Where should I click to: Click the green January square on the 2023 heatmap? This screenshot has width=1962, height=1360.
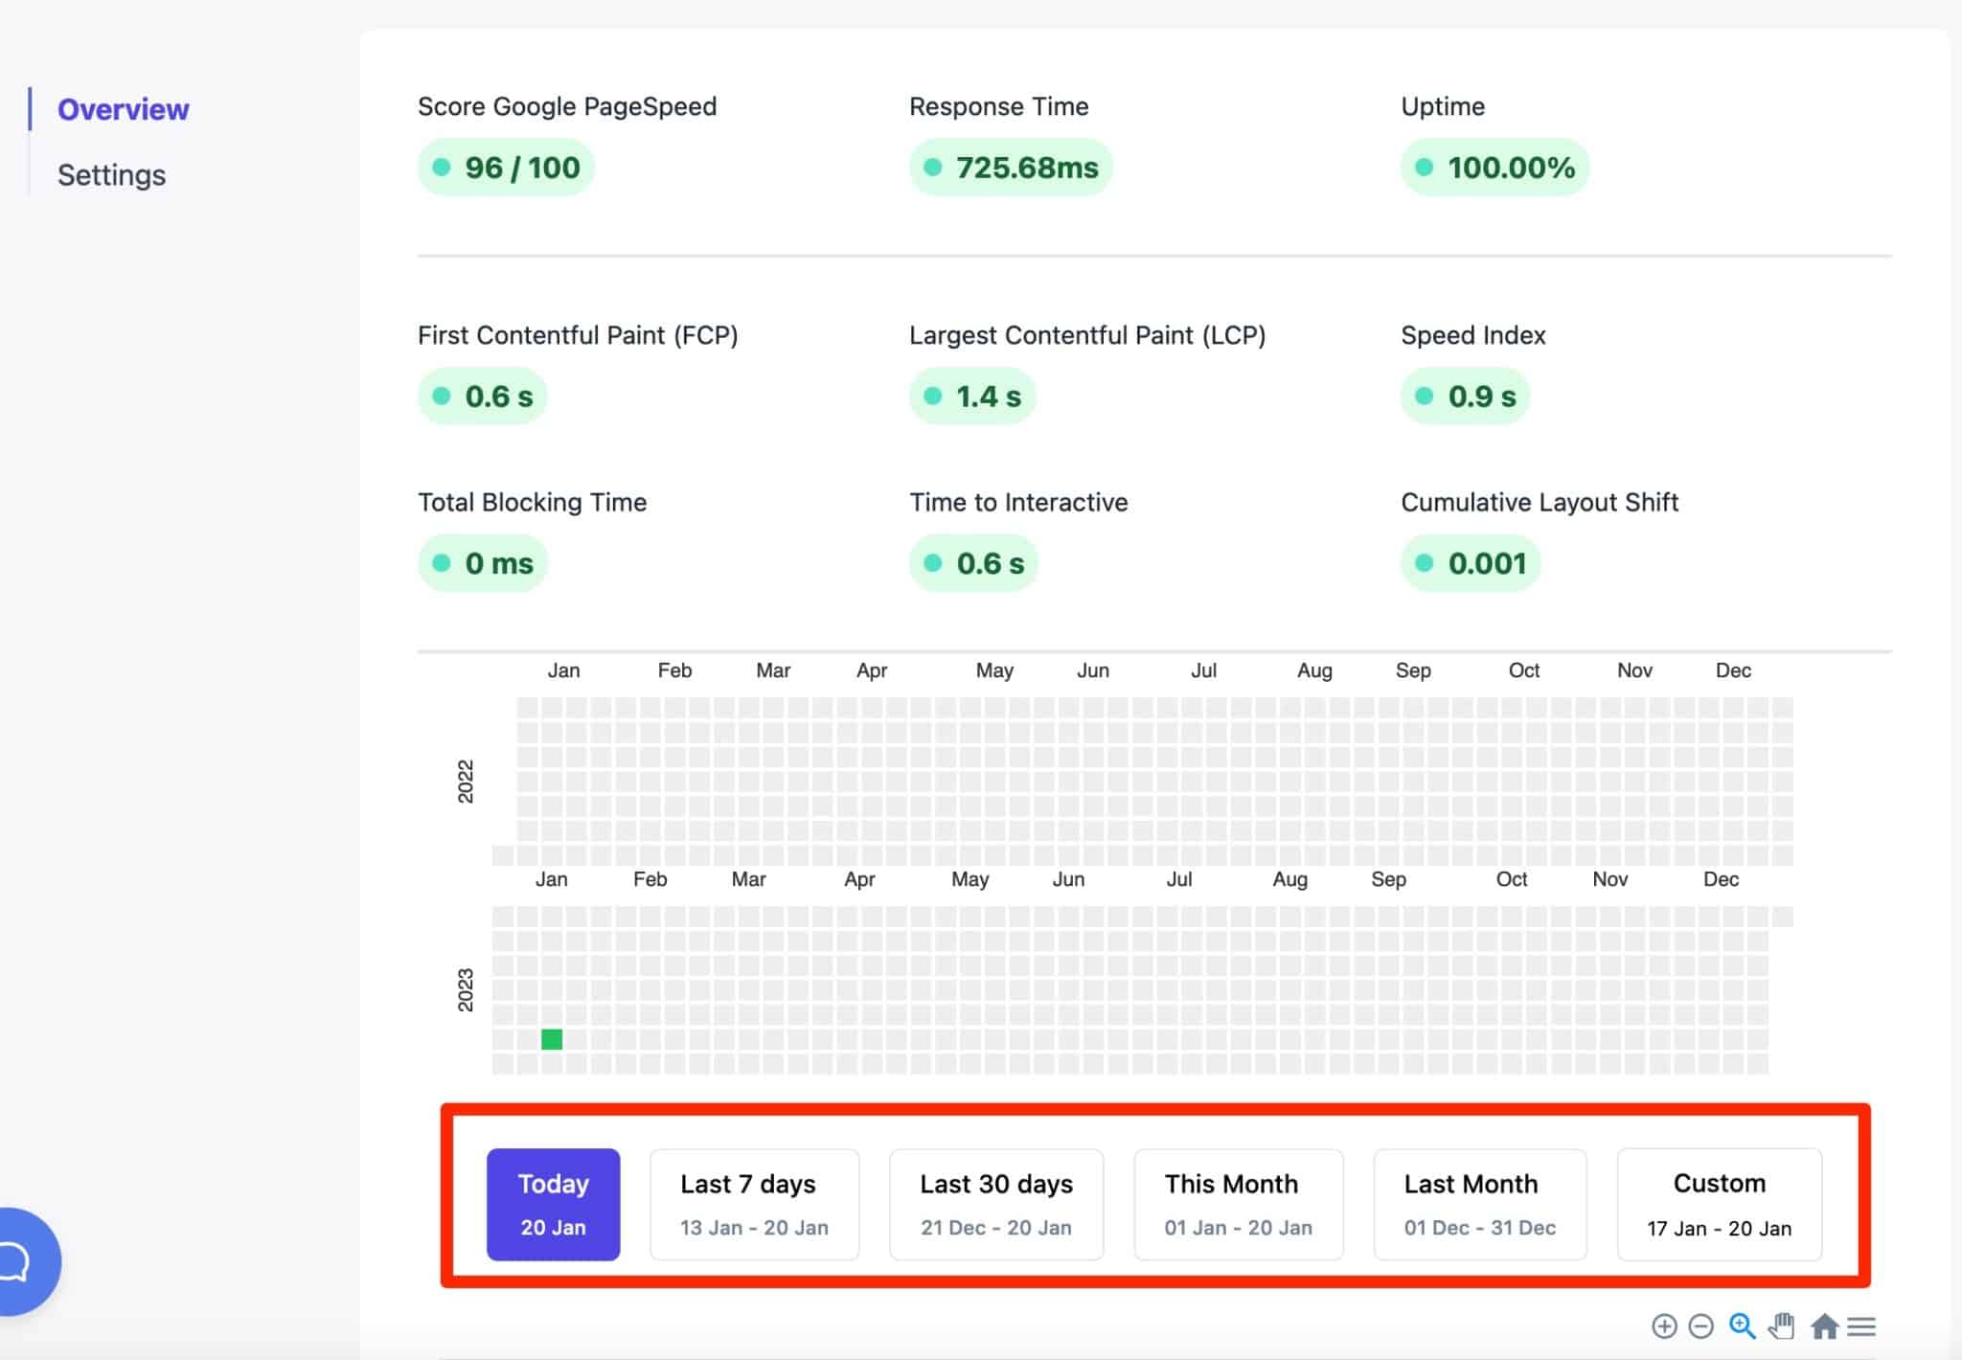tap(552, 1037)
